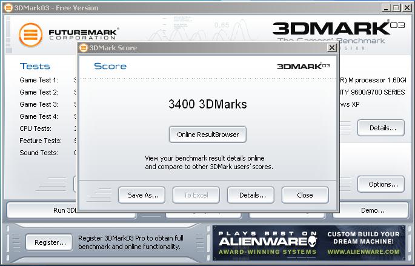This screenshot has height=266, width=415.
Task: Click 'Game Test 1:' label
Action: pyautogui.click(x=39, y=80)
